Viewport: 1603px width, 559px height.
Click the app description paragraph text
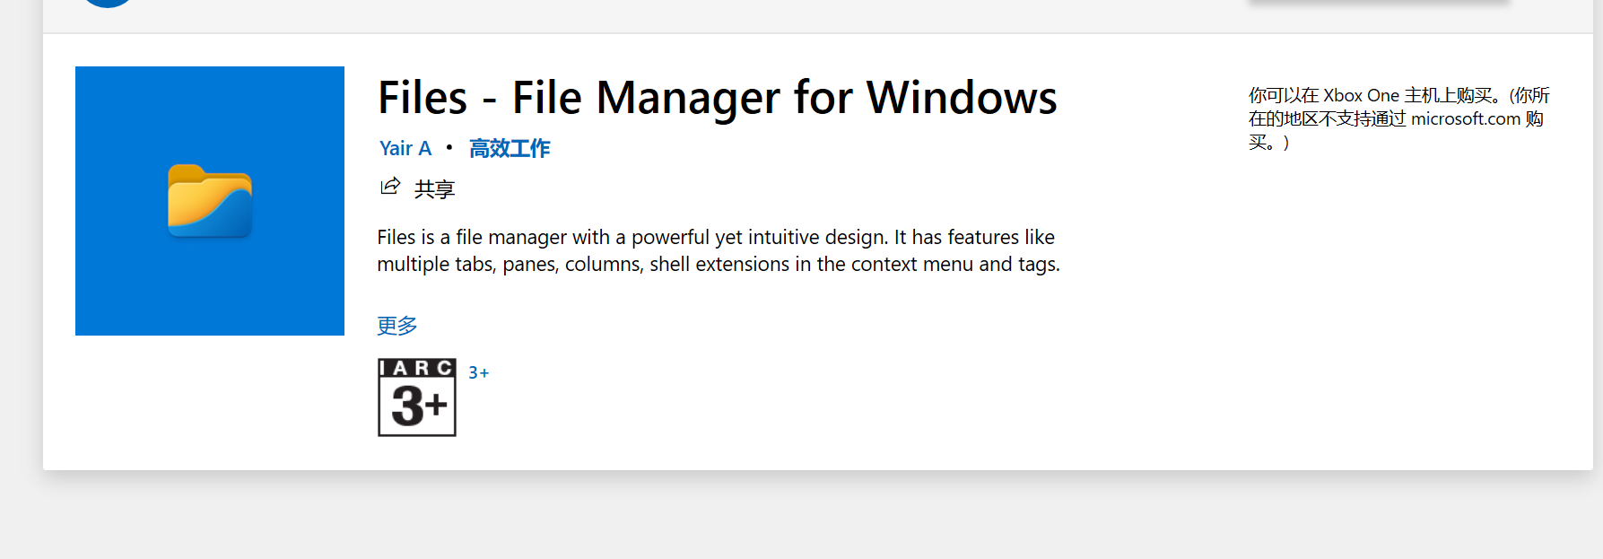[716, 250]
